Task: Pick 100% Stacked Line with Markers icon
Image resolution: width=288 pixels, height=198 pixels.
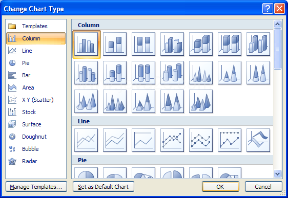Action: point(230,140)
